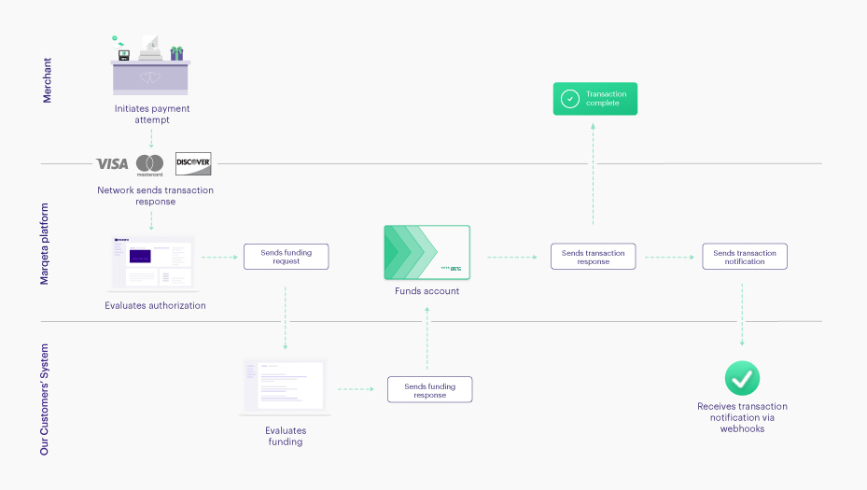Click the Visa logo
The image size is (867, 490).
pyautogui.click(x=112, y=163)
